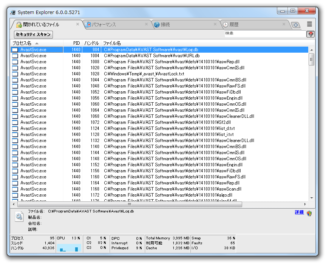326x264 pixels.
Task: Click the process icon in handle 1064 row
Action: [x=15, y=110]
